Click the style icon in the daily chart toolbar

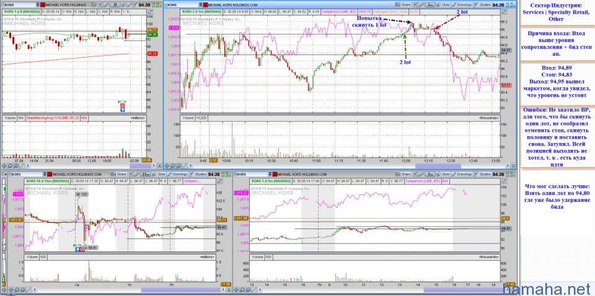tap(123, 4)
